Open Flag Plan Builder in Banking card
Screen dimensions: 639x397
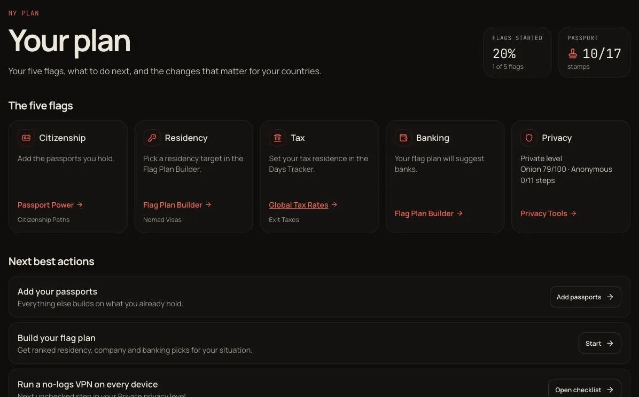pyautogui.click(x=428, y=213)
